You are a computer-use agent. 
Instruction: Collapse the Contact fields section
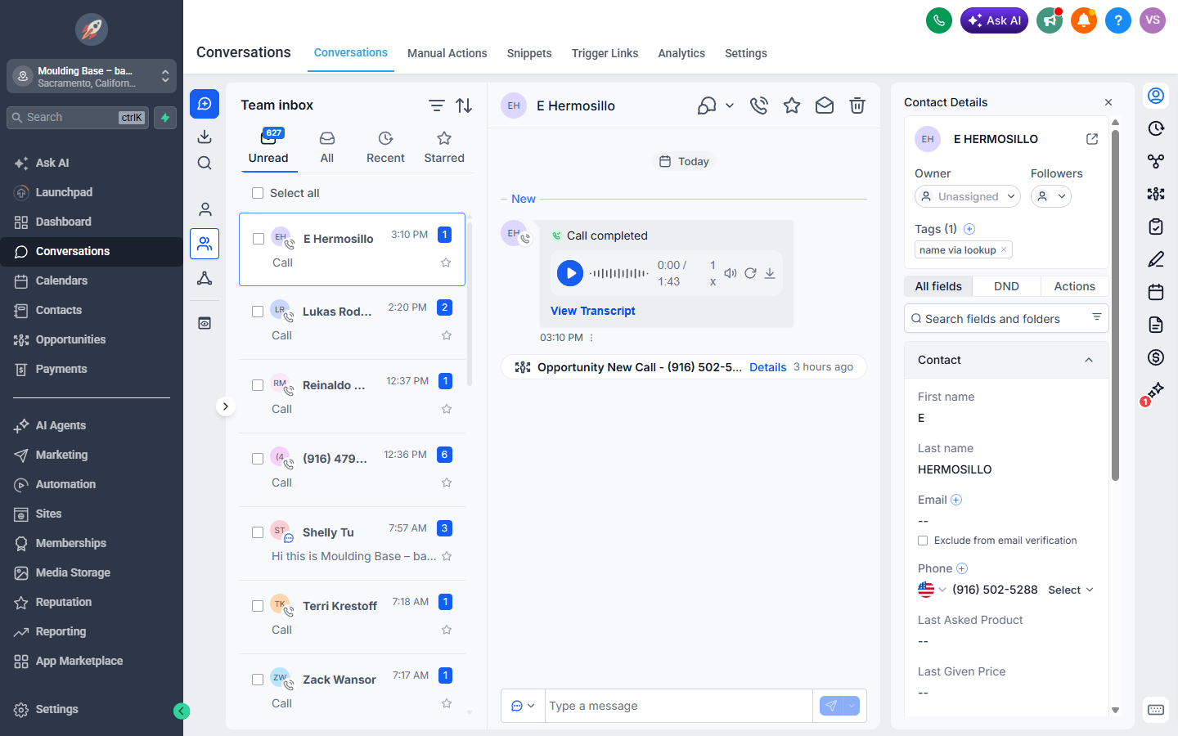[1089, 360]
